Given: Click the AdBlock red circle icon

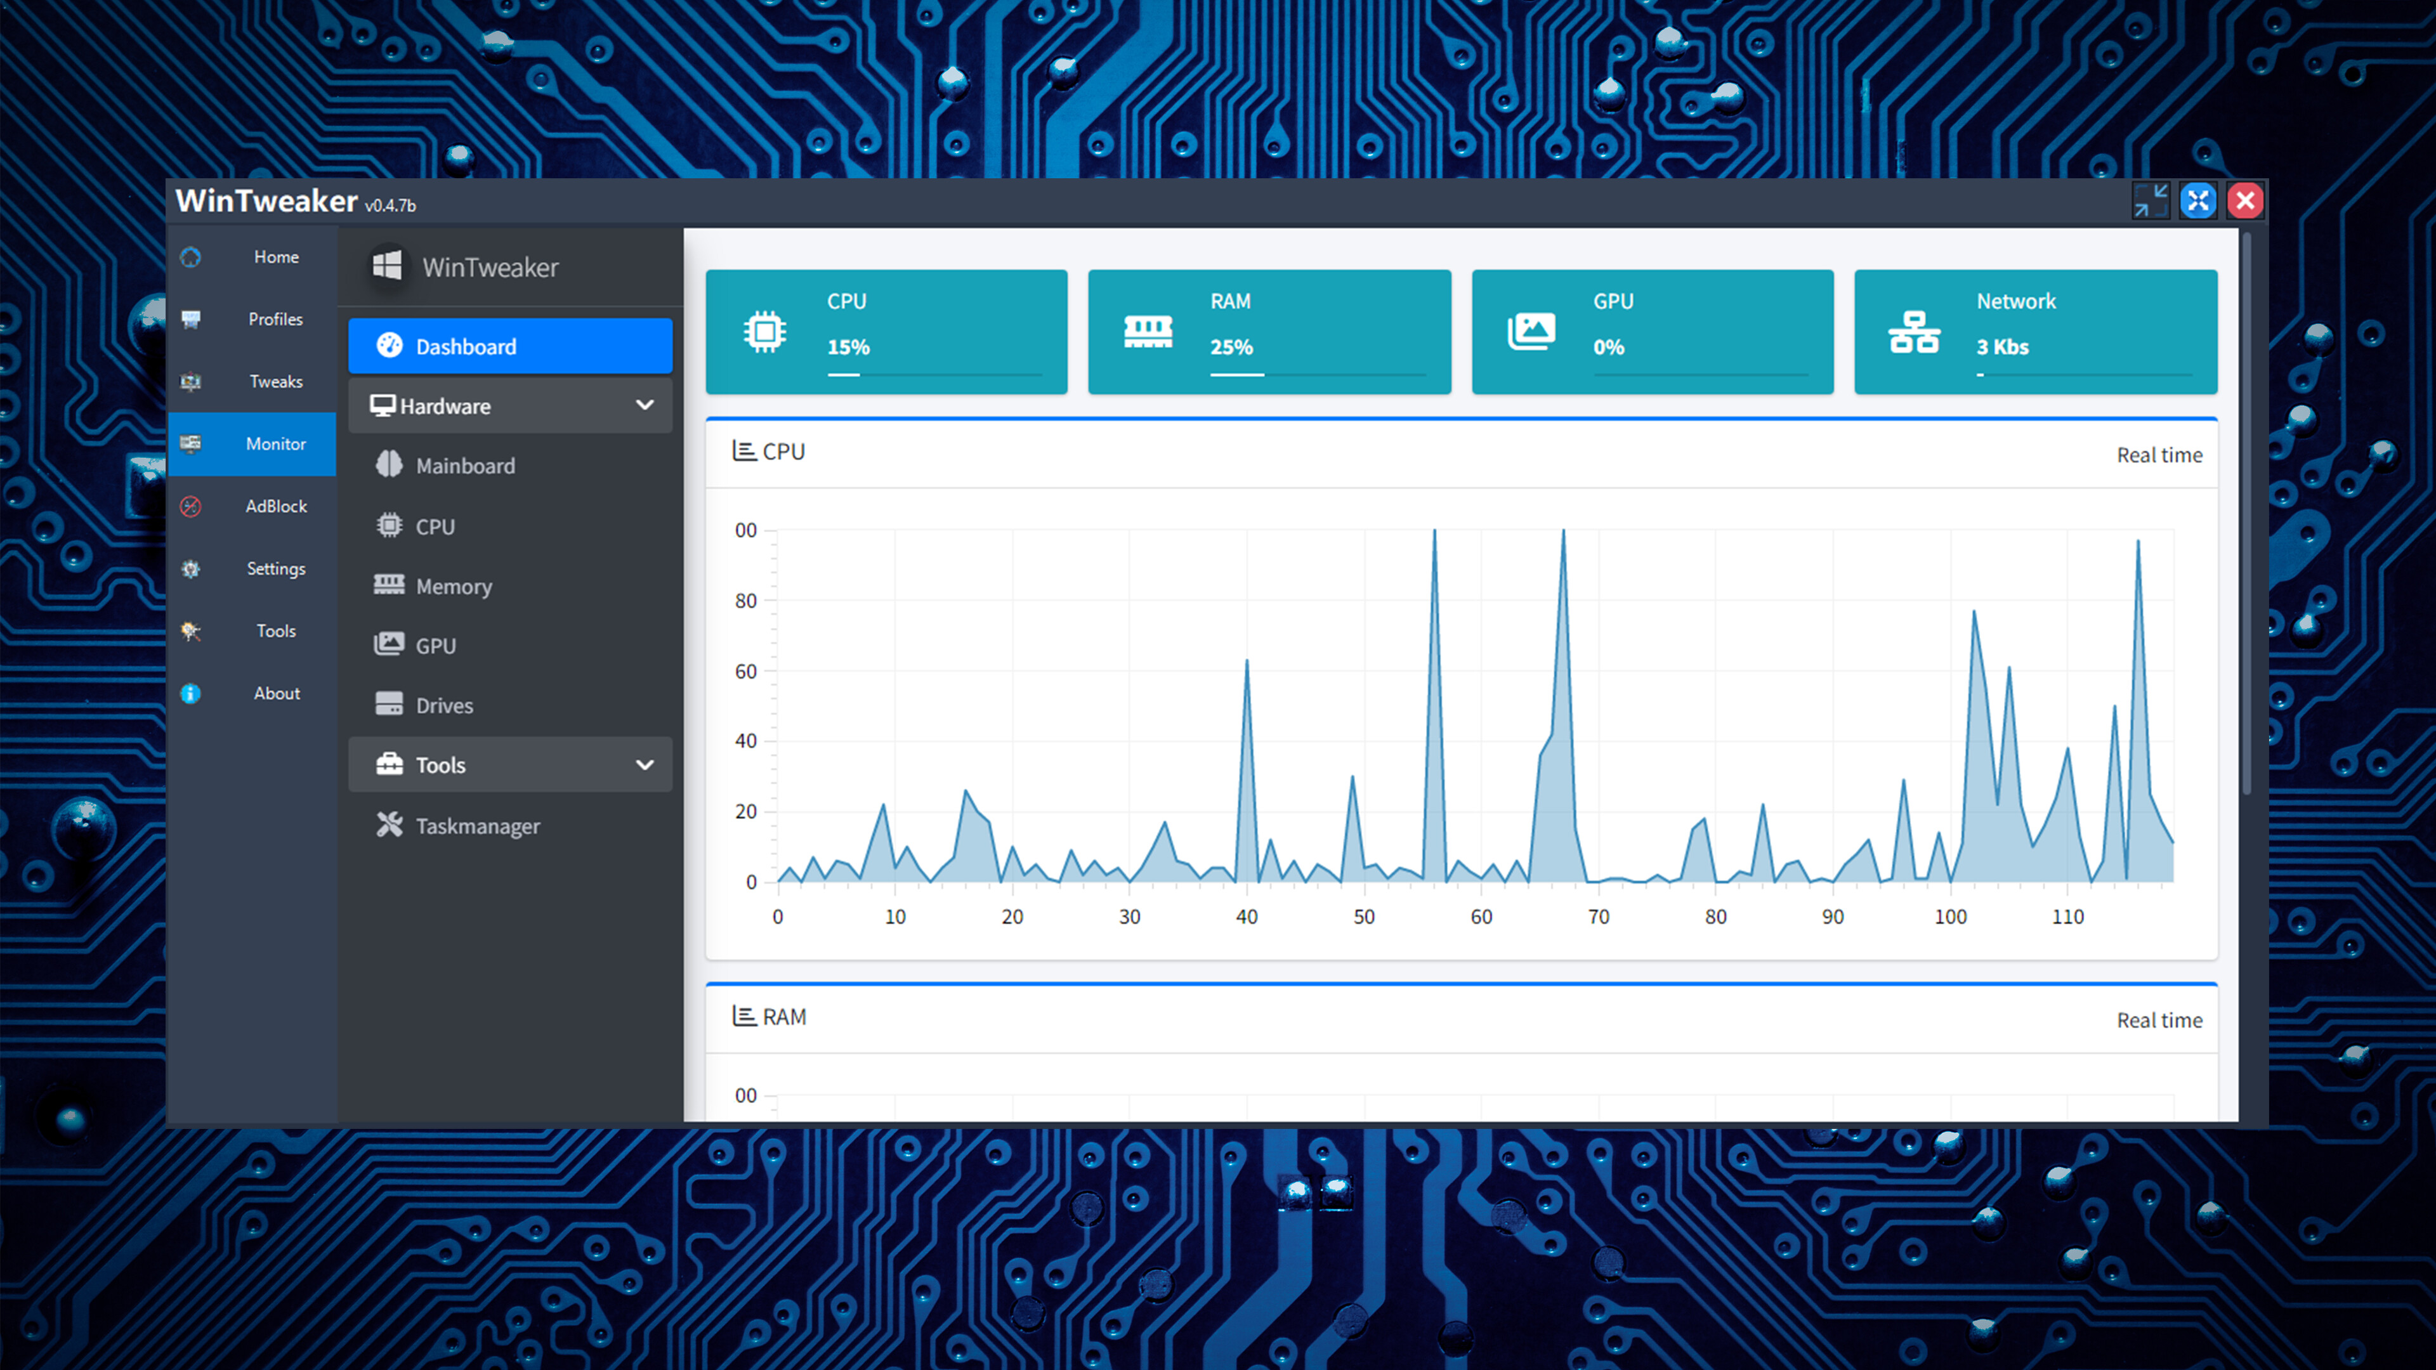Looking at the screenshot, I should [x=191, y=507].
